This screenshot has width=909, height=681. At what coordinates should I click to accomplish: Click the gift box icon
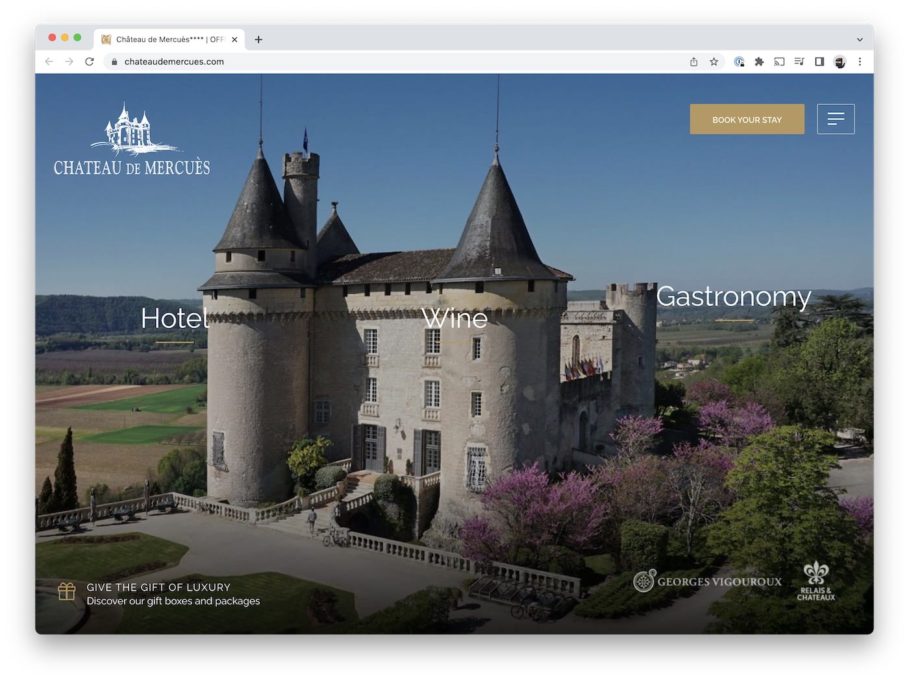tap(67, 591)
